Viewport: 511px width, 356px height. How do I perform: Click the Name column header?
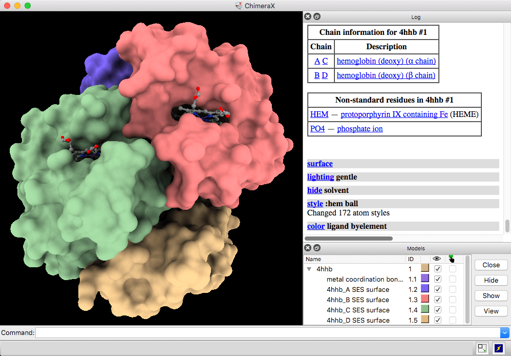[355, 259]
